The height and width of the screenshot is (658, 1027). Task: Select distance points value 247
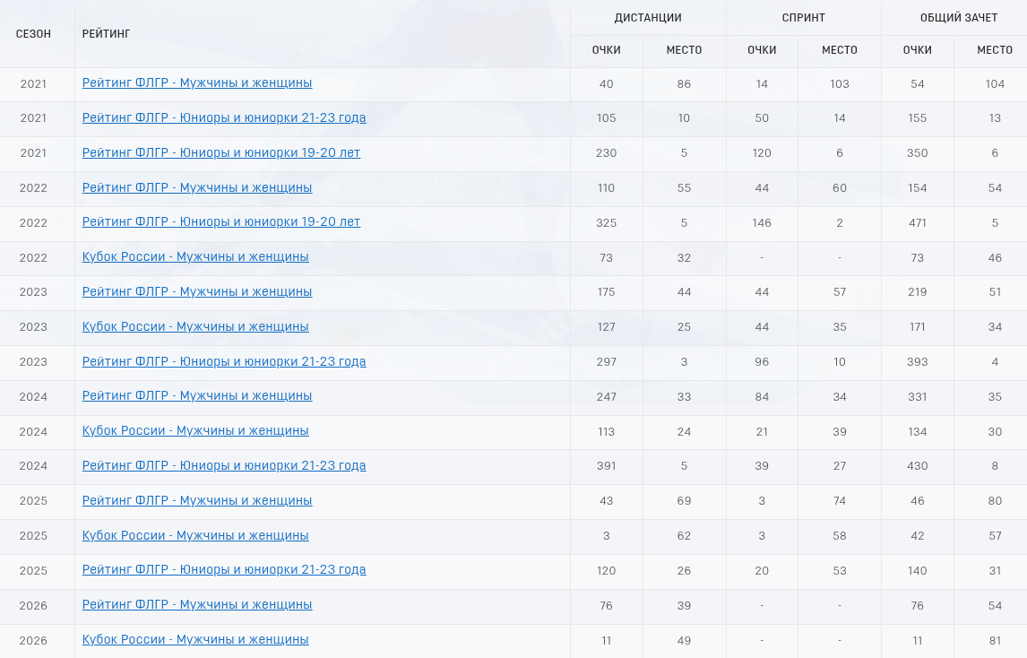(606, 396)
